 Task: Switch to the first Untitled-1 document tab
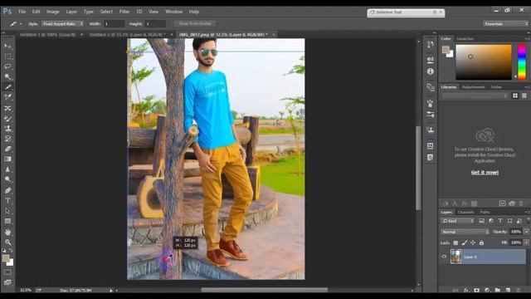point(47,35)
